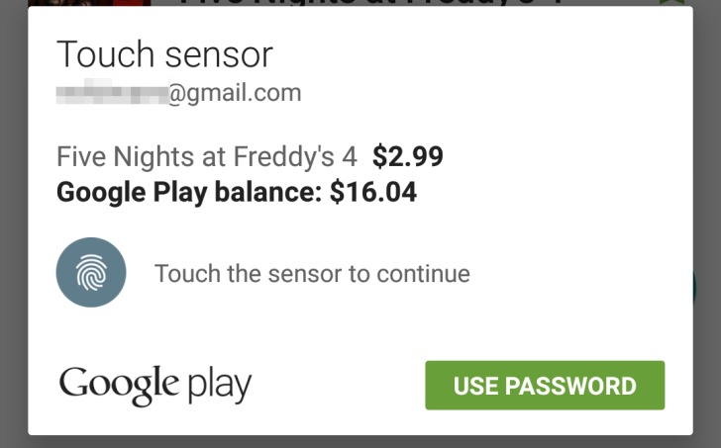Tap the word 'Google' in the logo
The width and height of the screenshot is (721, 448).
(119, 385)
